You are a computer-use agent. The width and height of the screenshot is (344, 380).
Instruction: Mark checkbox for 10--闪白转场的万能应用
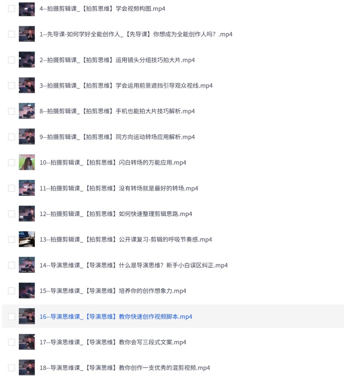(12, 163)
